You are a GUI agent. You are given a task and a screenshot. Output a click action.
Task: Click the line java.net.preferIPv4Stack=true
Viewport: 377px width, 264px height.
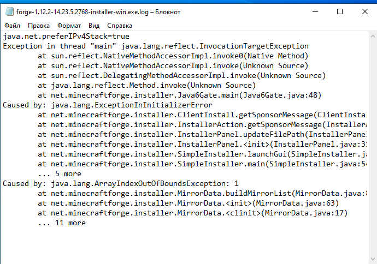66,37
